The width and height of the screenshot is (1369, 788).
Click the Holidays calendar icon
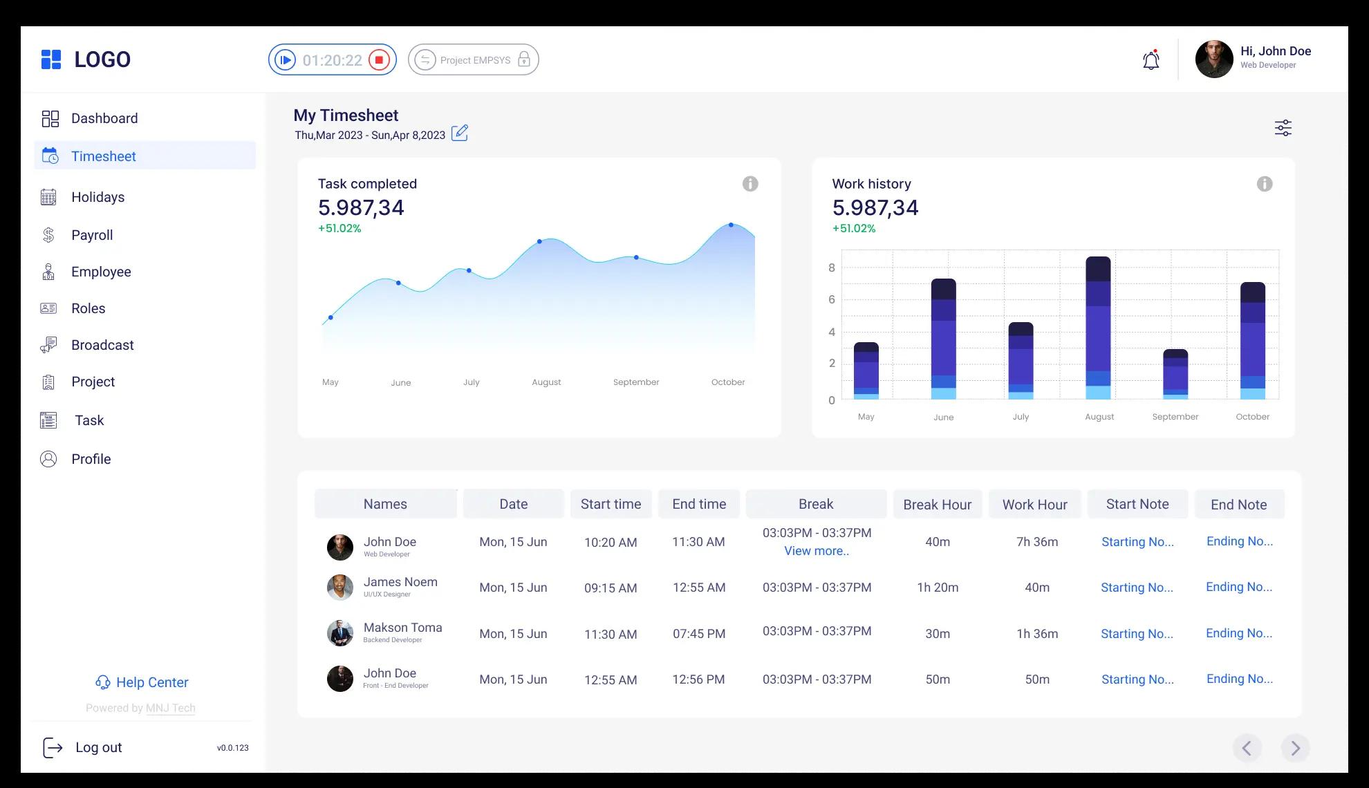click(x=48, y=197)
